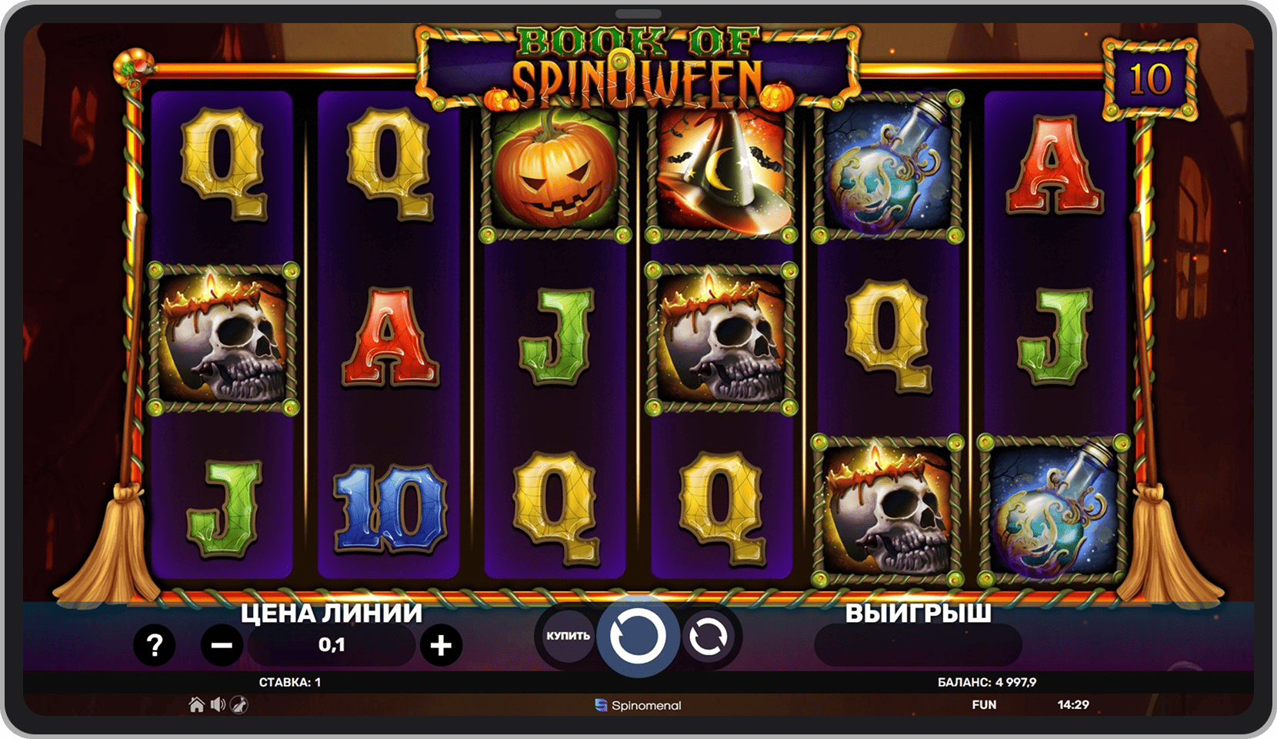Go to lobby via home icon
This screenshot has width=1277, height=739.
coord(197,704)
